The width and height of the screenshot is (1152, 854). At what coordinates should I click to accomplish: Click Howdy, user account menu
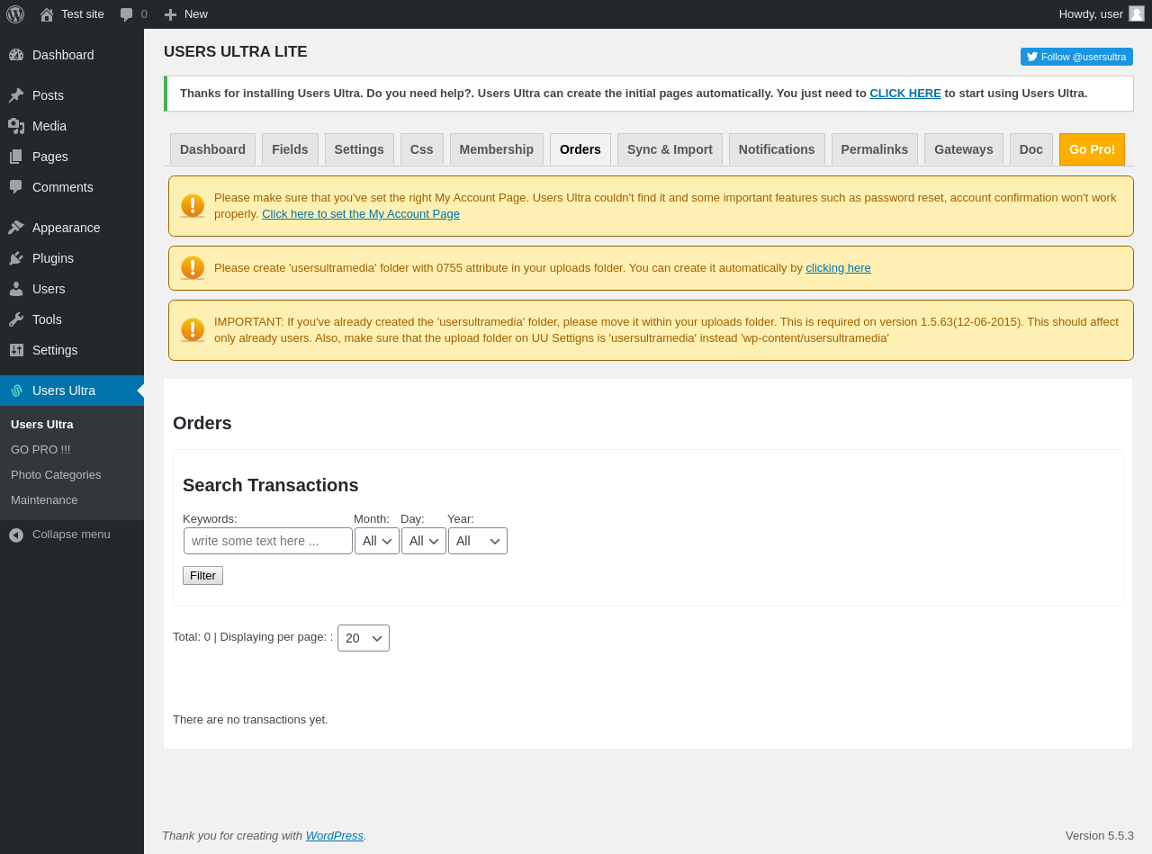1102,14
